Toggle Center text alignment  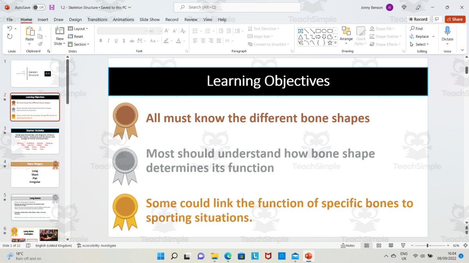(x=203, y=41)
